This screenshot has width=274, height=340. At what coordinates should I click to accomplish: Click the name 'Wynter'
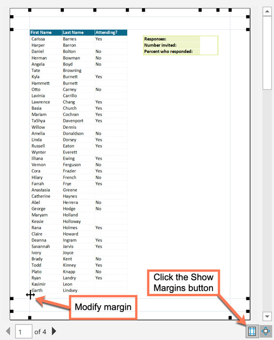tap(39, 152)
